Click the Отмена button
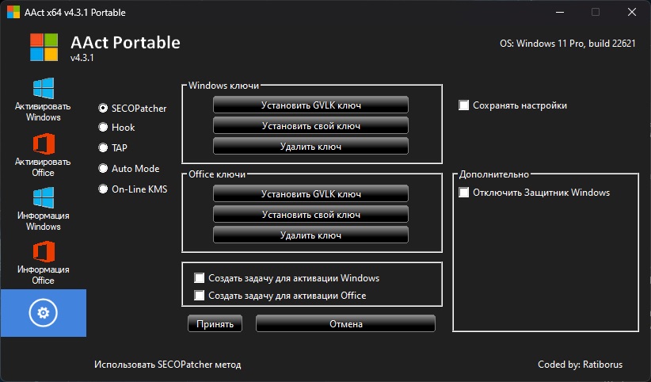 (x=345, y=323)
